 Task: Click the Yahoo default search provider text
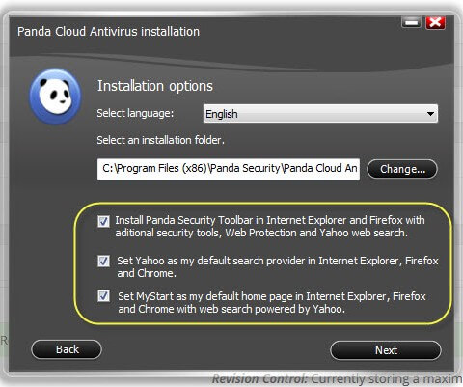[x=278, y=267]
